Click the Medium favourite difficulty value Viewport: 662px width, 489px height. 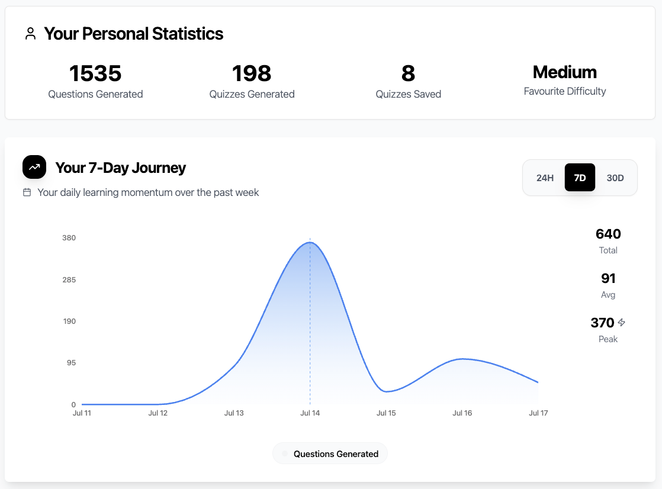click(x=565, y=72)
